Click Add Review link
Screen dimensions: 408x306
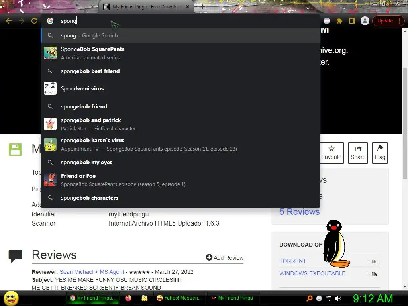tap(225, 258)
